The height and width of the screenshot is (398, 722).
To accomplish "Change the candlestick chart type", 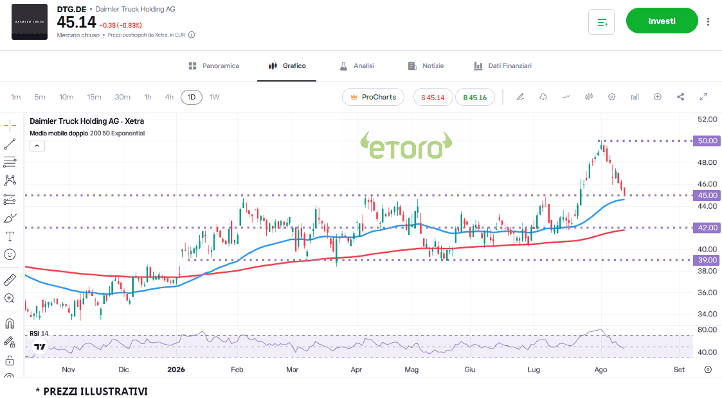I will tap(589, 97).
